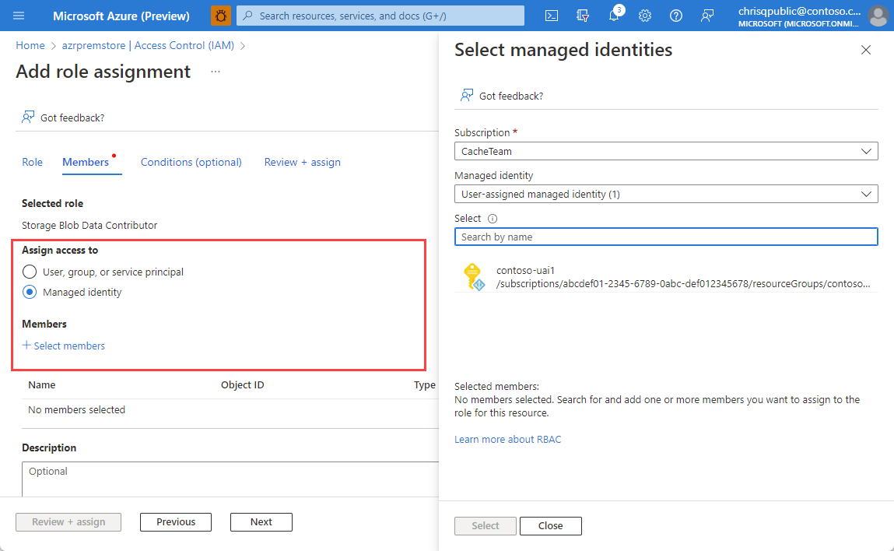Image resolution: width=894 pixels, height=551 pixels.
Task: Switch to the Role tab
Action: click(x=33, y=162)
